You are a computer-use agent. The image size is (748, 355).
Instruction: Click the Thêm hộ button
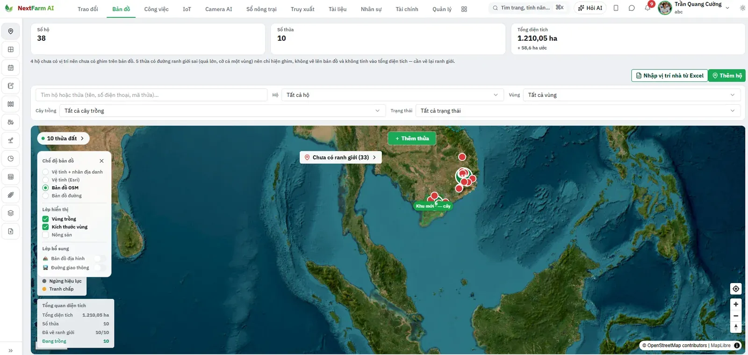(x=726, y=76)
